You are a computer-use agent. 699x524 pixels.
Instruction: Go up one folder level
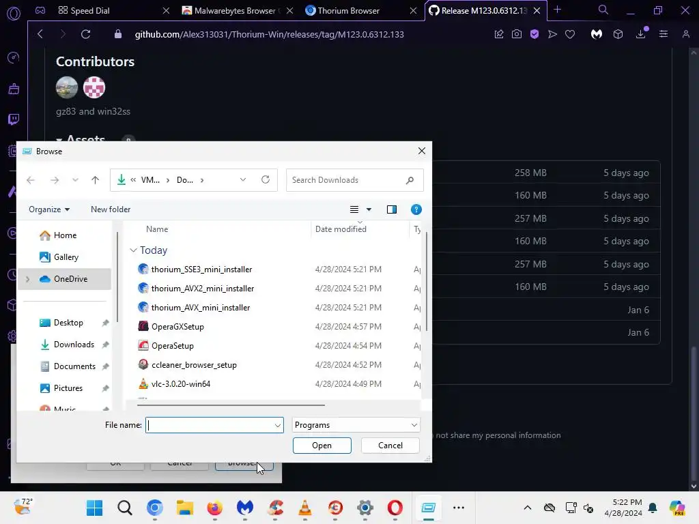[x=95, y=180]
